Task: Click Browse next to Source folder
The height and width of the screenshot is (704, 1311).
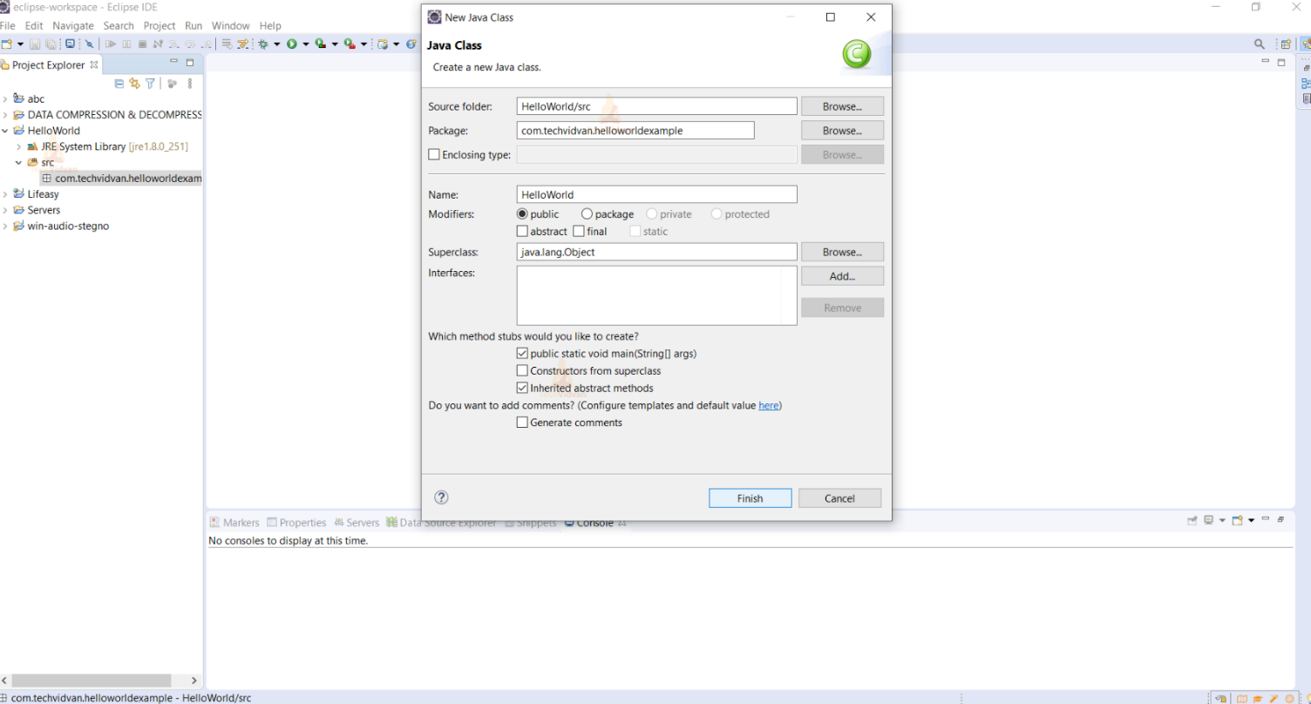Action: coord(842,106)
